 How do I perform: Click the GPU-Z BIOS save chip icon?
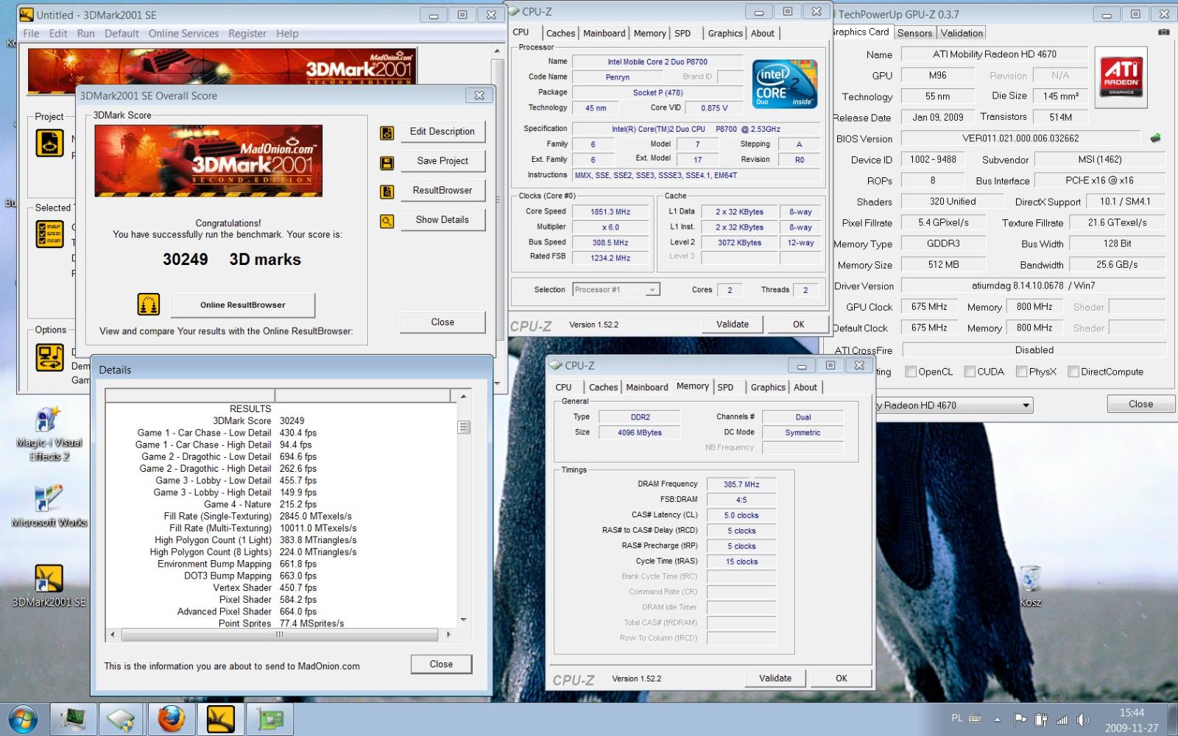(1155, 138)
